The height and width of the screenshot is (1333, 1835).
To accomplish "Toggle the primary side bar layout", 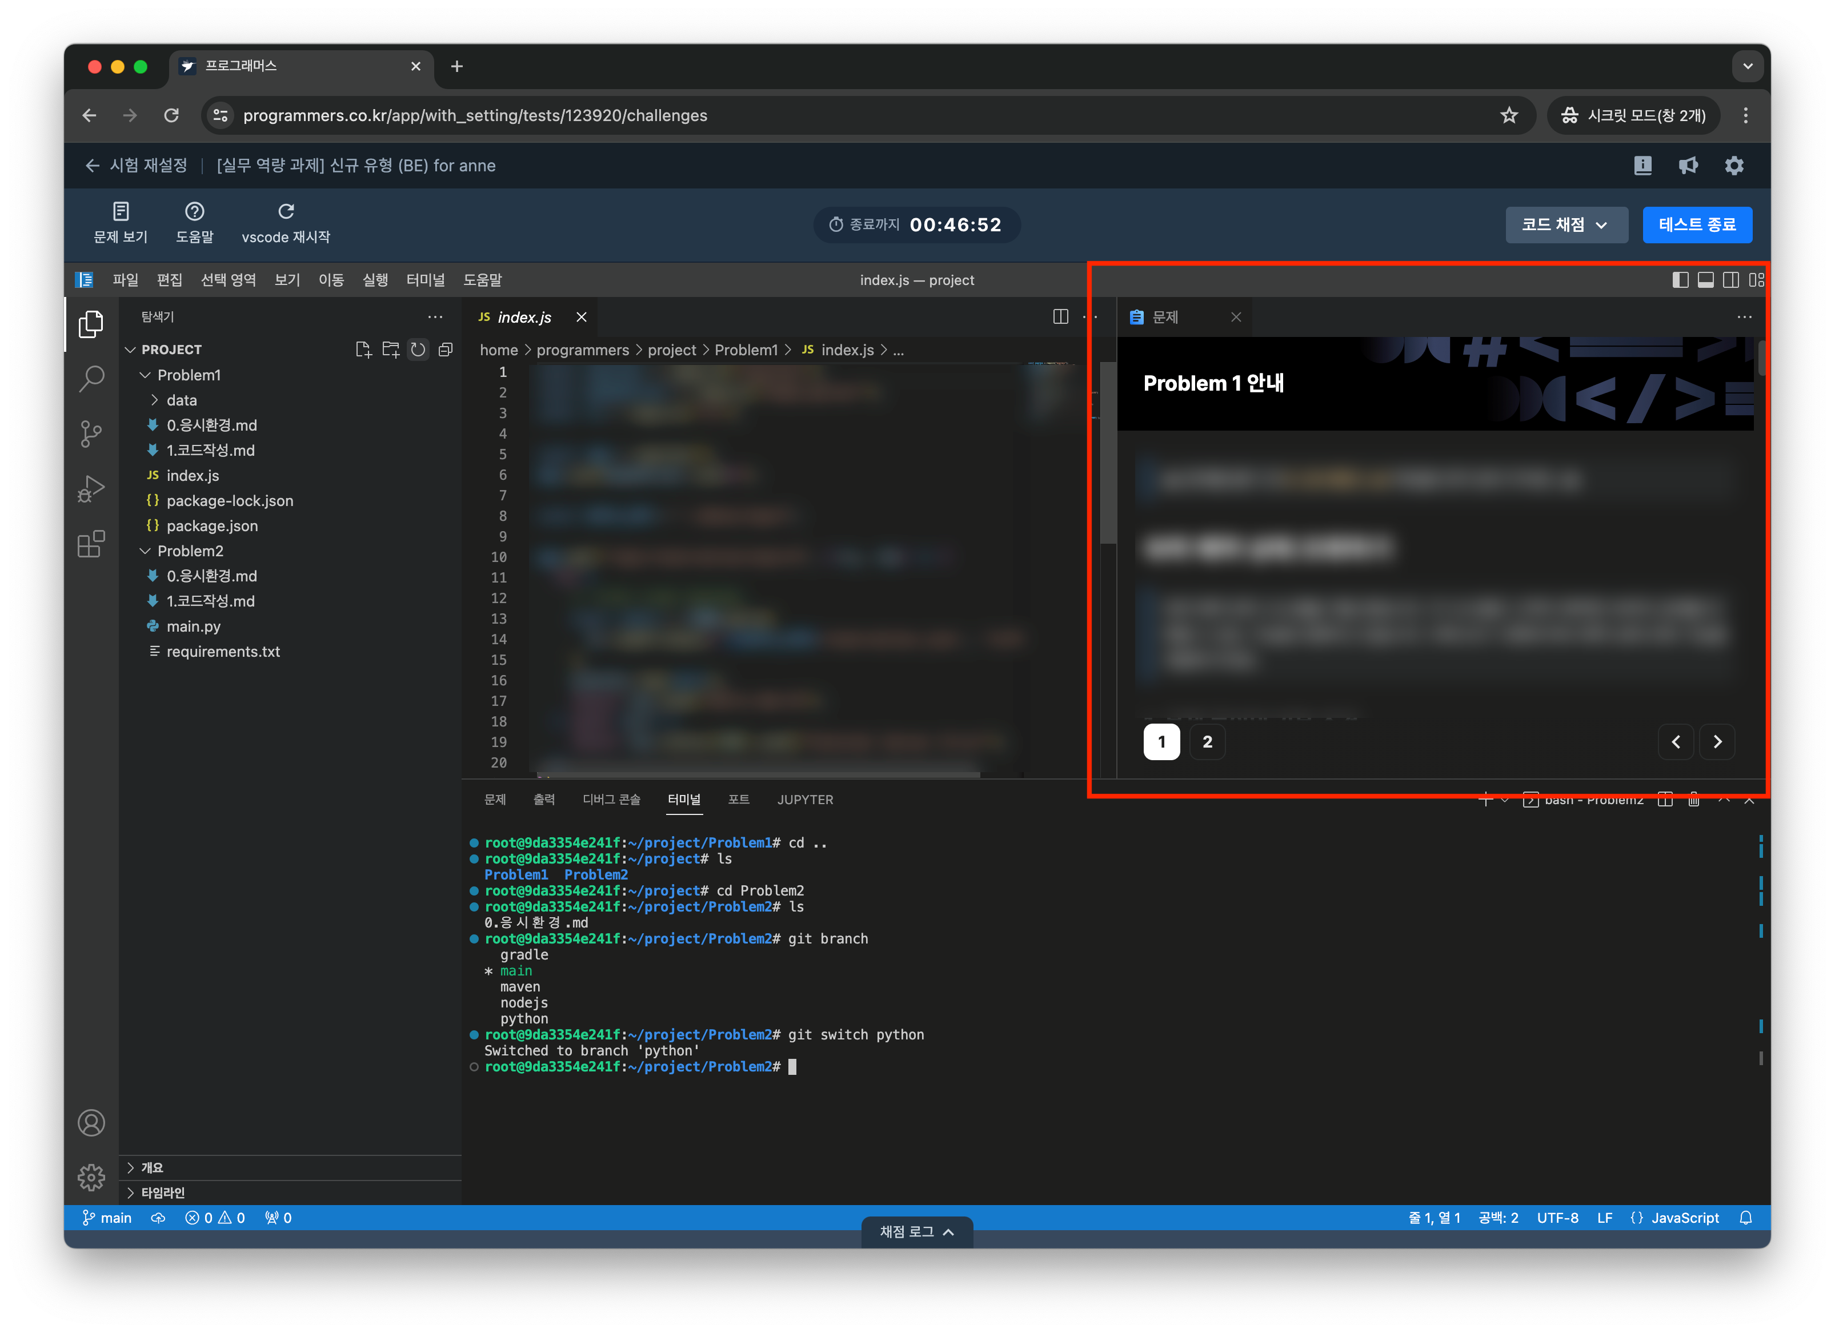I will pyautogui.click(x=1681, y=280).
